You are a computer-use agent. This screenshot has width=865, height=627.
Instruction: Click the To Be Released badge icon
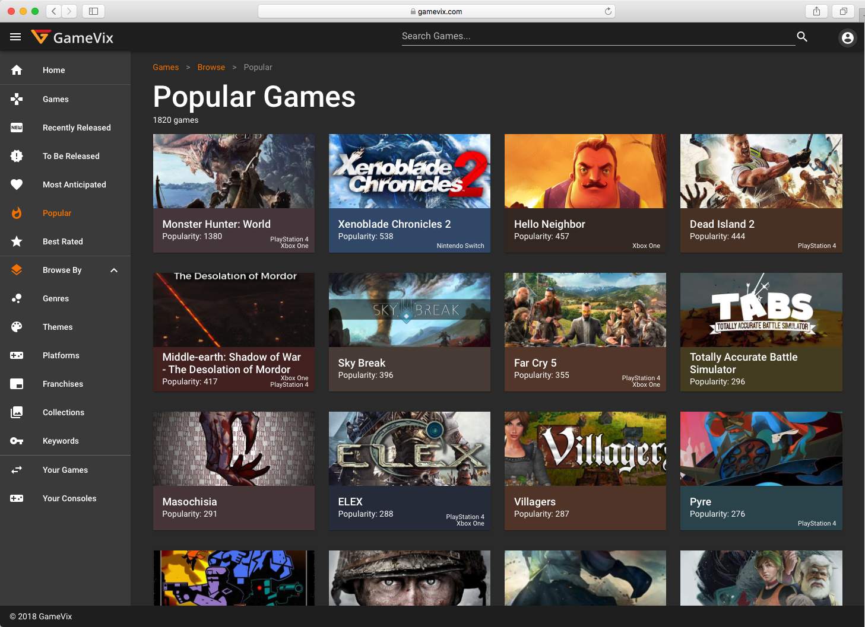(x=17, y=156)
